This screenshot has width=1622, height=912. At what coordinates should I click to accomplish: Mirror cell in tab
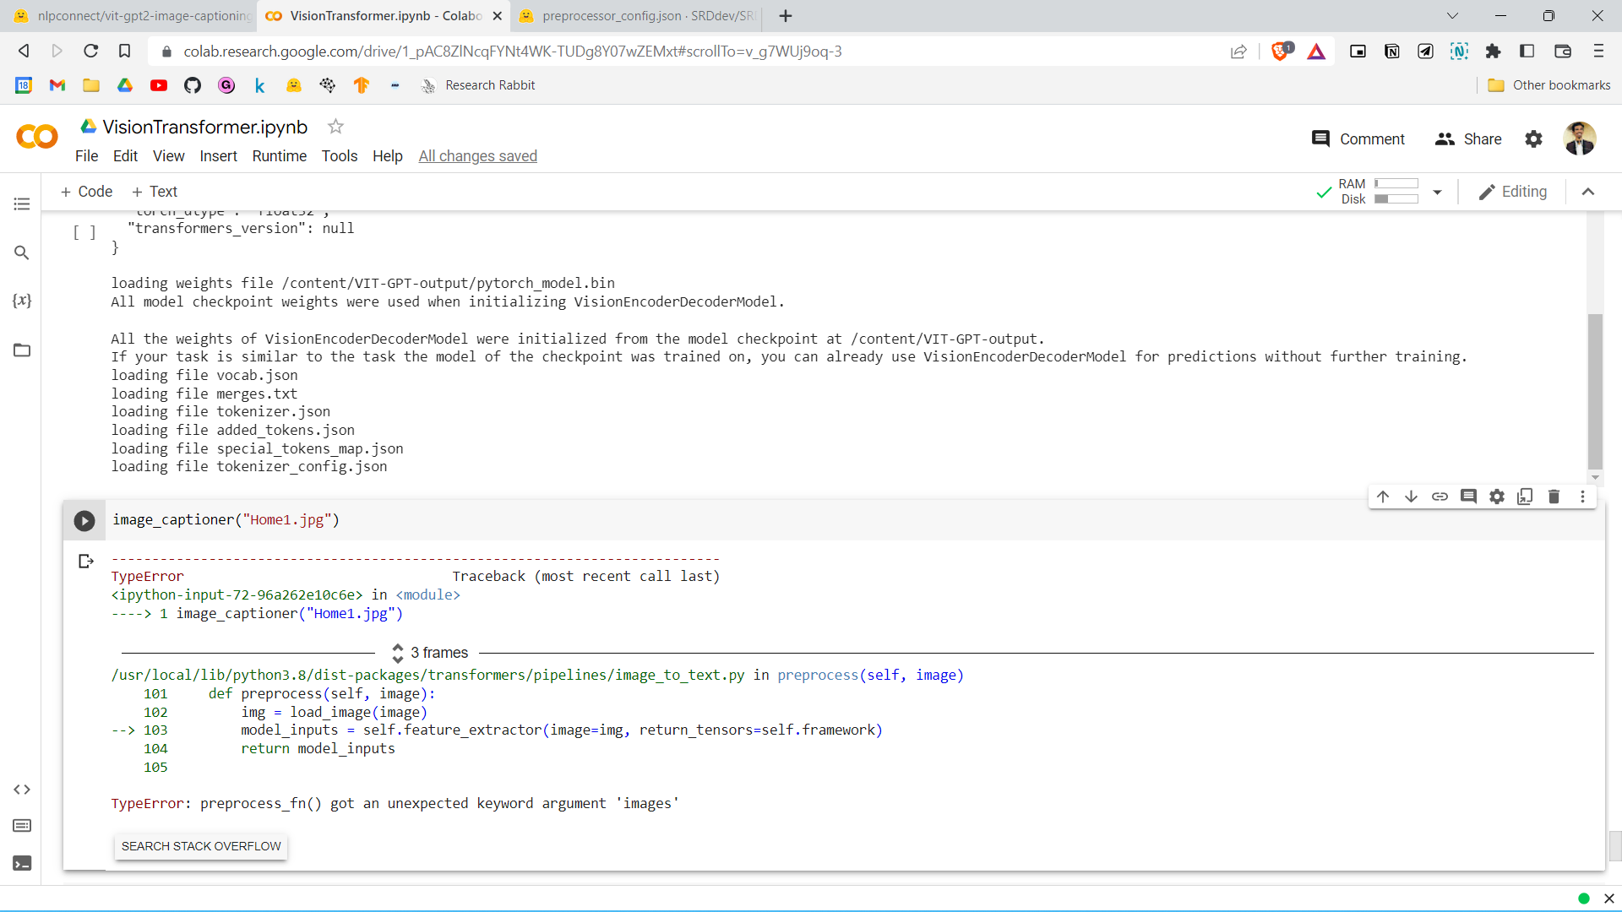pyautogui.click(x=1525, y=497)
